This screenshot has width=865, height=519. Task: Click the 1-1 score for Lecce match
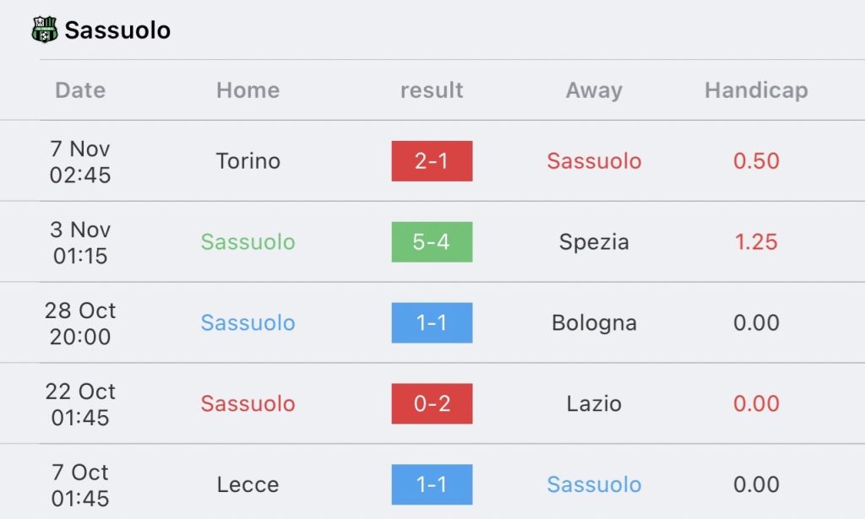[x=432, y=484]
